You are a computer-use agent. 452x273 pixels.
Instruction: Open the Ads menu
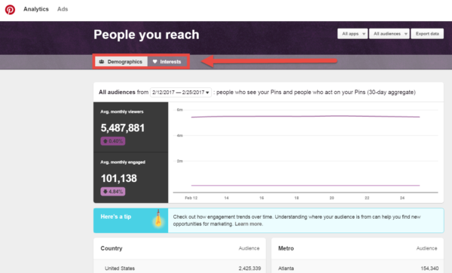(x=63, y=9)
